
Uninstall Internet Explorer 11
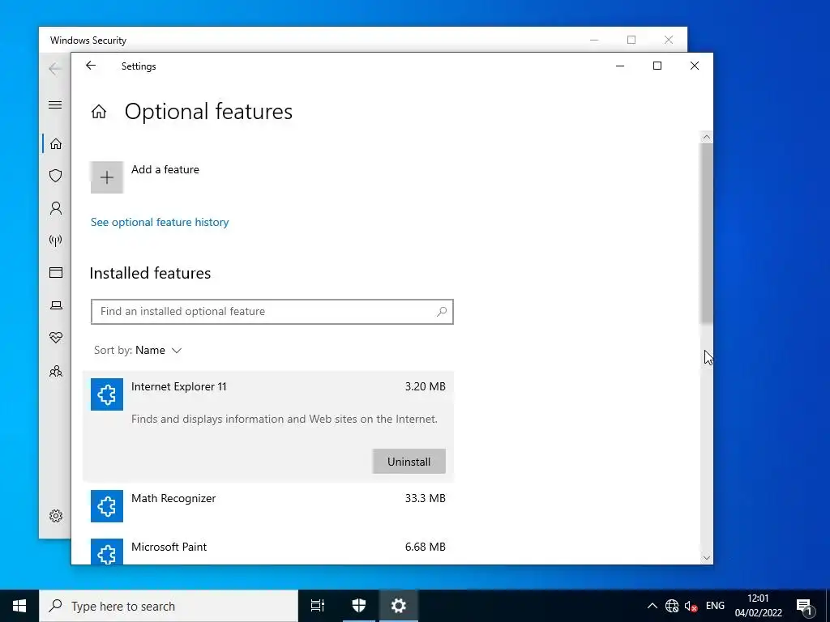409,462
